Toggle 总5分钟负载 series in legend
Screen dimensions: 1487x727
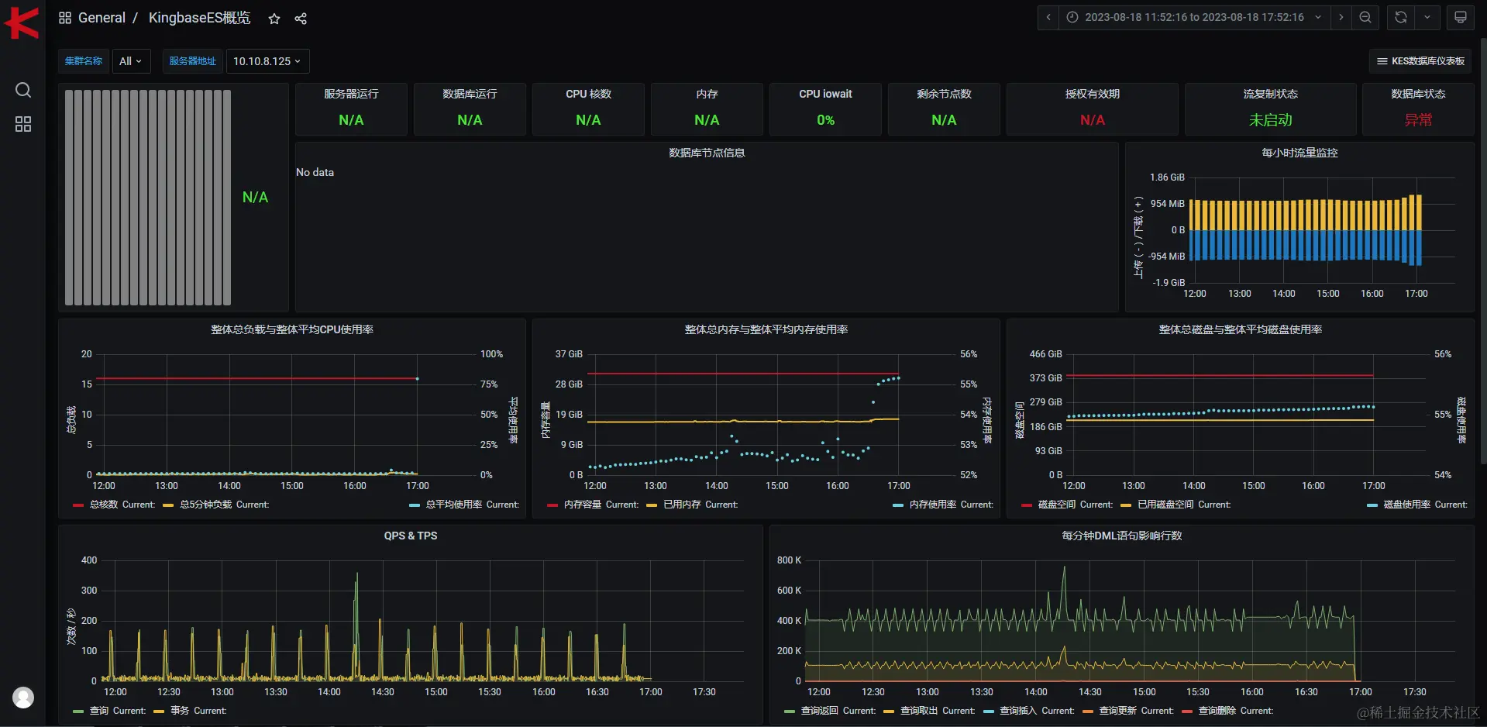coord(205,505)
